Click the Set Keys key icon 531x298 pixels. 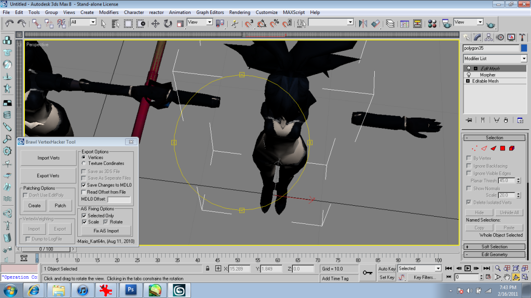click(x=367, y=273)
